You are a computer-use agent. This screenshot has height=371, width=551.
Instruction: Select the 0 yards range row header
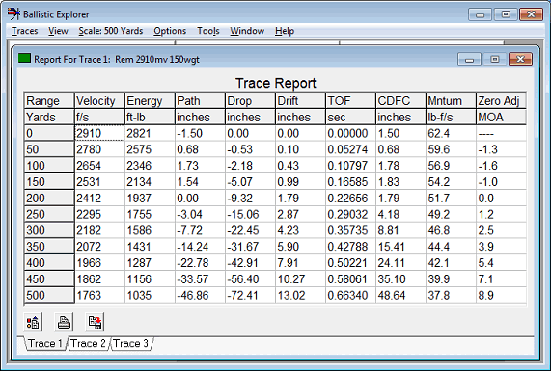pos(49,133)
